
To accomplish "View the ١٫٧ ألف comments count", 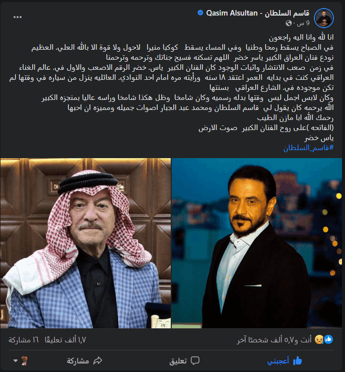I will tap(65, 340).
